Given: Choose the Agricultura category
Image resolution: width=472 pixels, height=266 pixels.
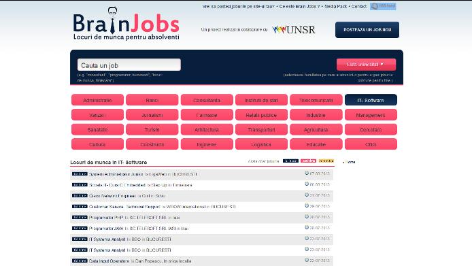Looking at the screenshot, I should [316, 129].
